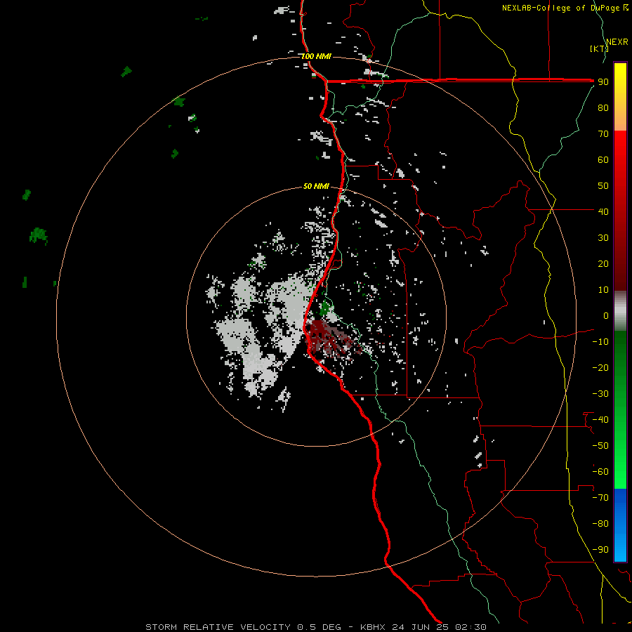Click the KT units label above color scale
Viewport: 632px width, 632px height.
pos(599,48)
